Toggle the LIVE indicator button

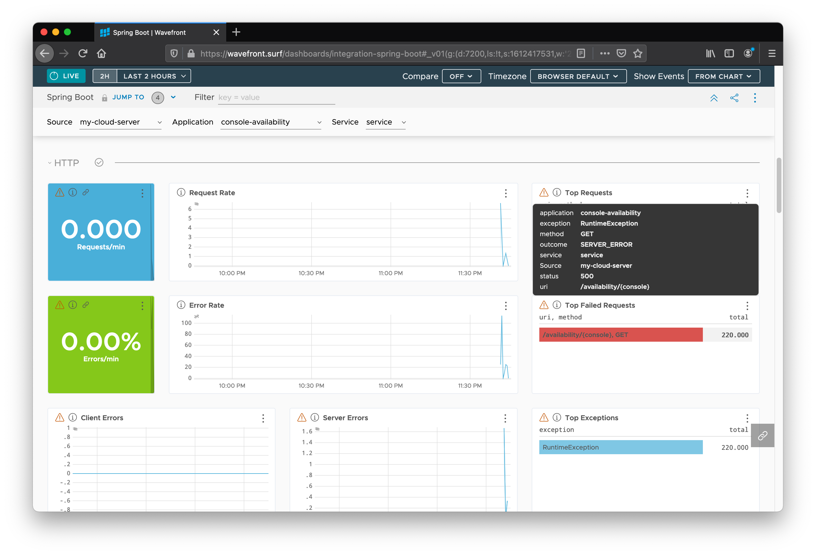[x=66, y=76]
